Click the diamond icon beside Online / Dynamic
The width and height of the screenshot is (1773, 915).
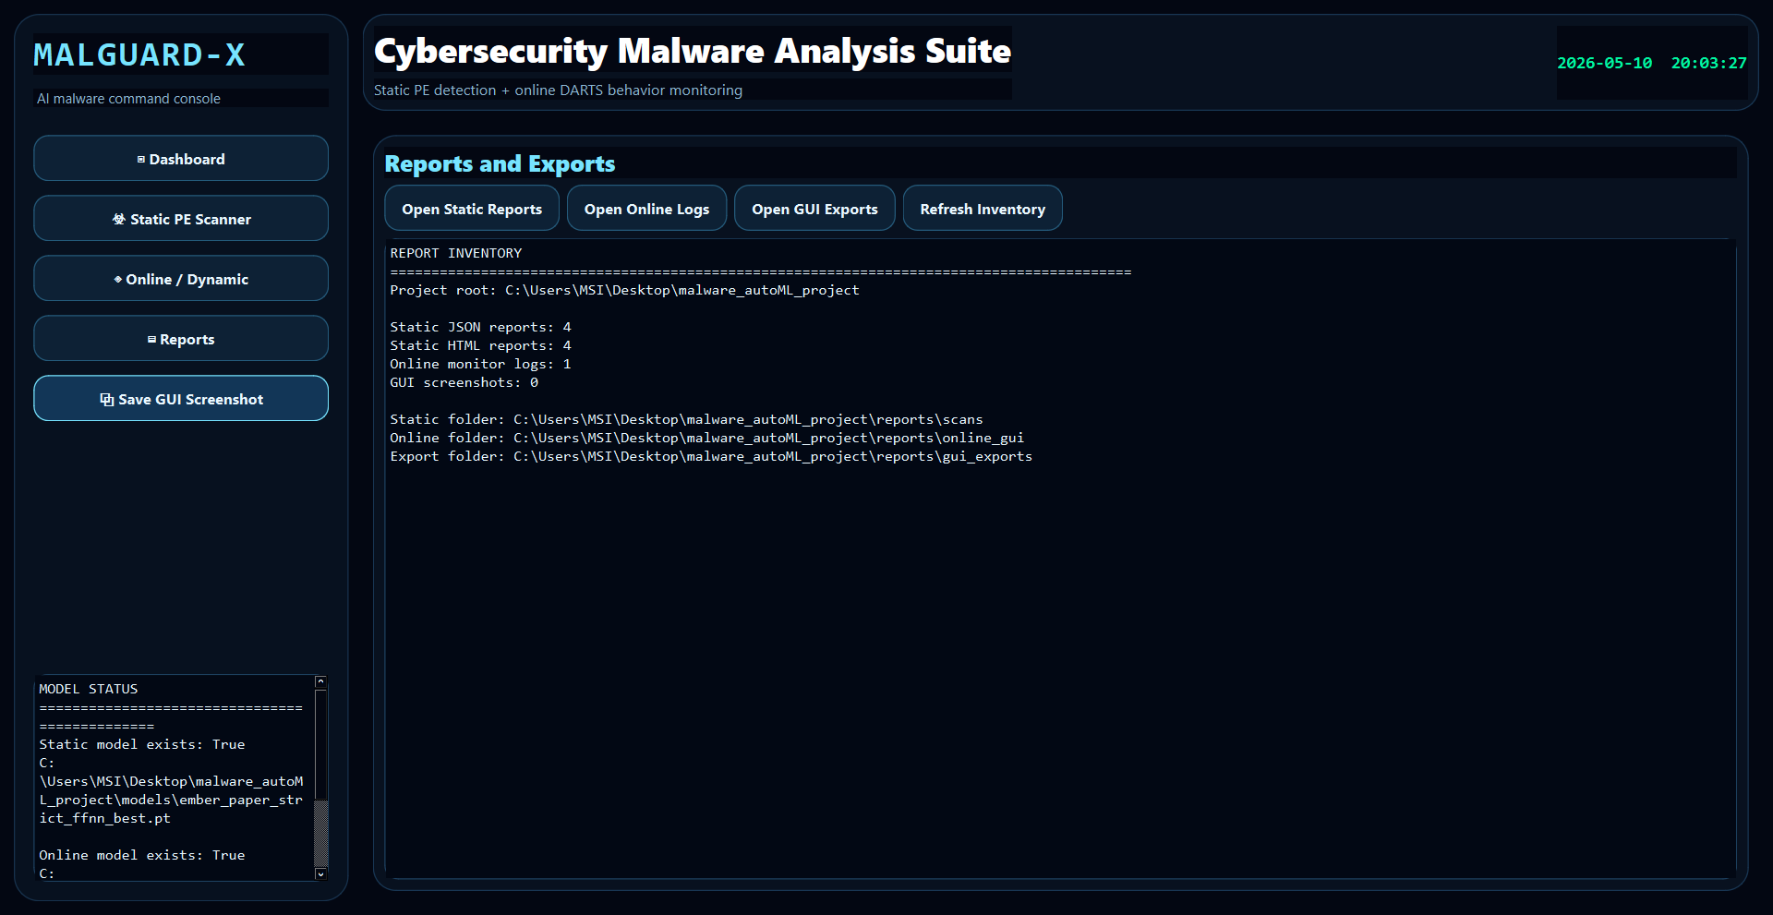click(x=118, y=279)
